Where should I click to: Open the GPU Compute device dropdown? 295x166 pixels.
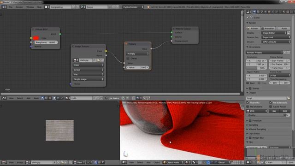(x=276, y=42)
